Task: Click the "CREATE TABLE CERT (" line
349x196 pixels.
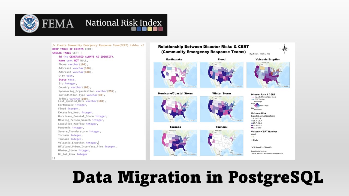Action: [67, 53]
